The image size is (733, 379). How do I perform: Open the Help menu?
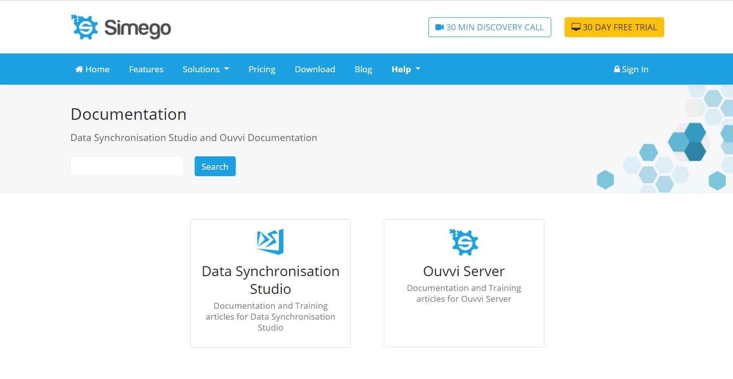click(x=406, y=69)
